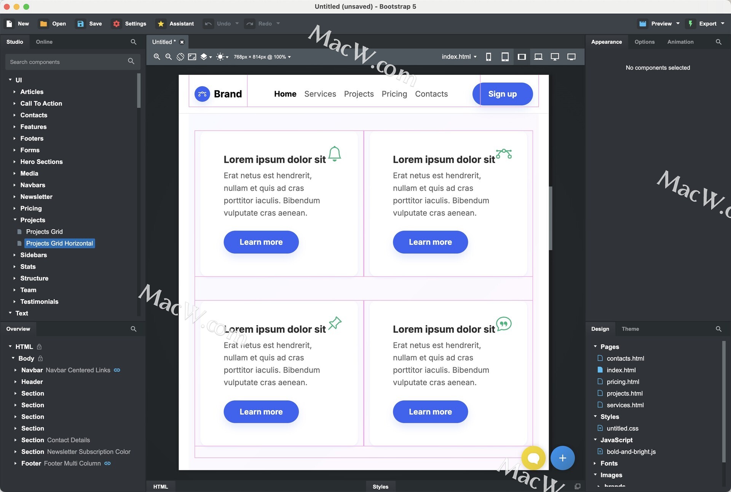Click the blue plus add button
The image size is (731, 492).
pos(562,458)
